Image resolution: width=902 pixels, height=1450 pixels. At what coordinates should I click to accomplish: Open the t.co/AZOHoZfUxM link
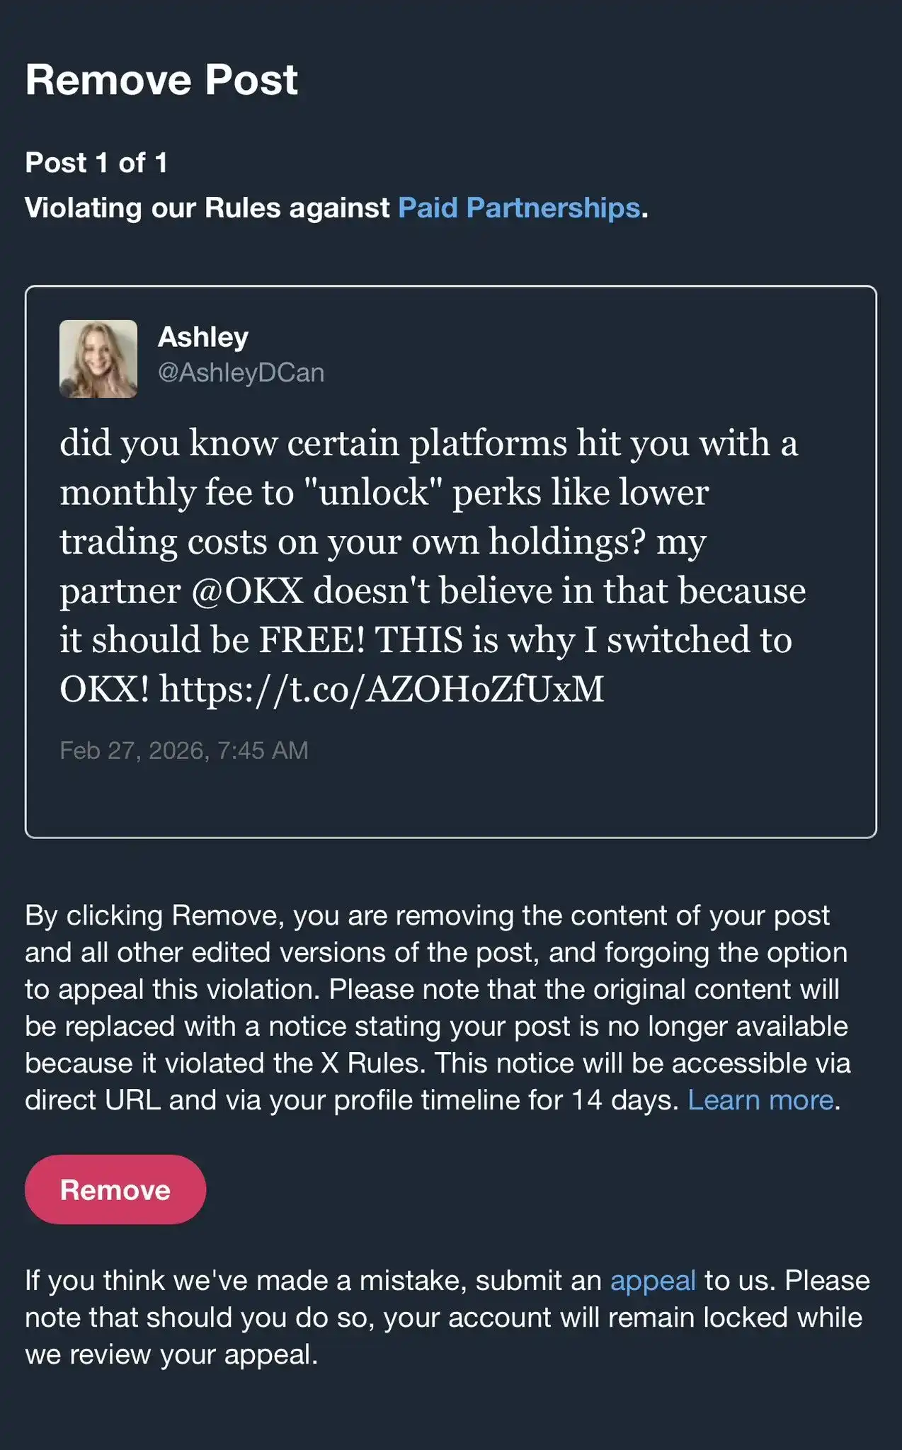click(x=382, y=689)
